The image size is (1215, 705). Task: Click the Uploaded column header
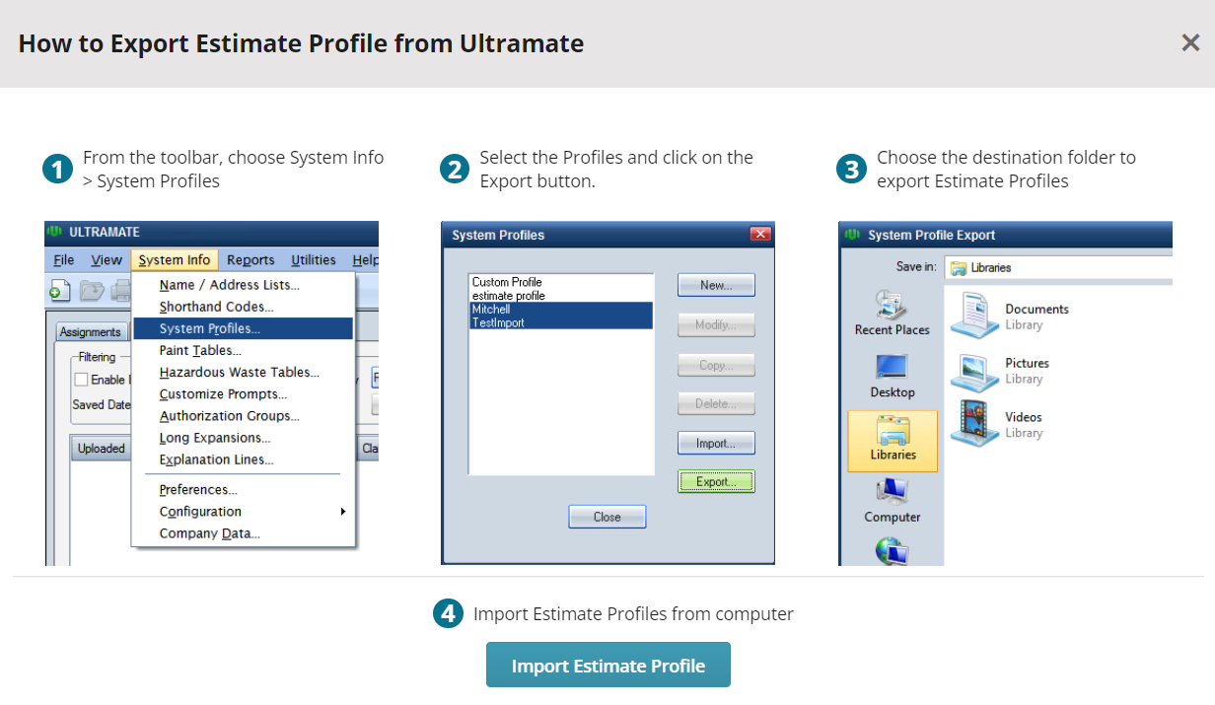(102, 448)
